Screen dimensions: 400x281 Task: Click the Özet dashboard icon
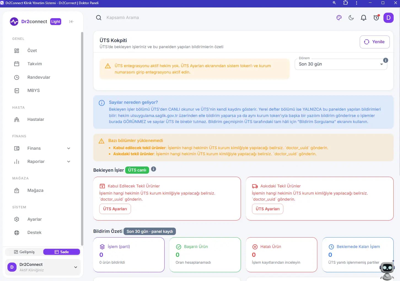tap(17, 51)
